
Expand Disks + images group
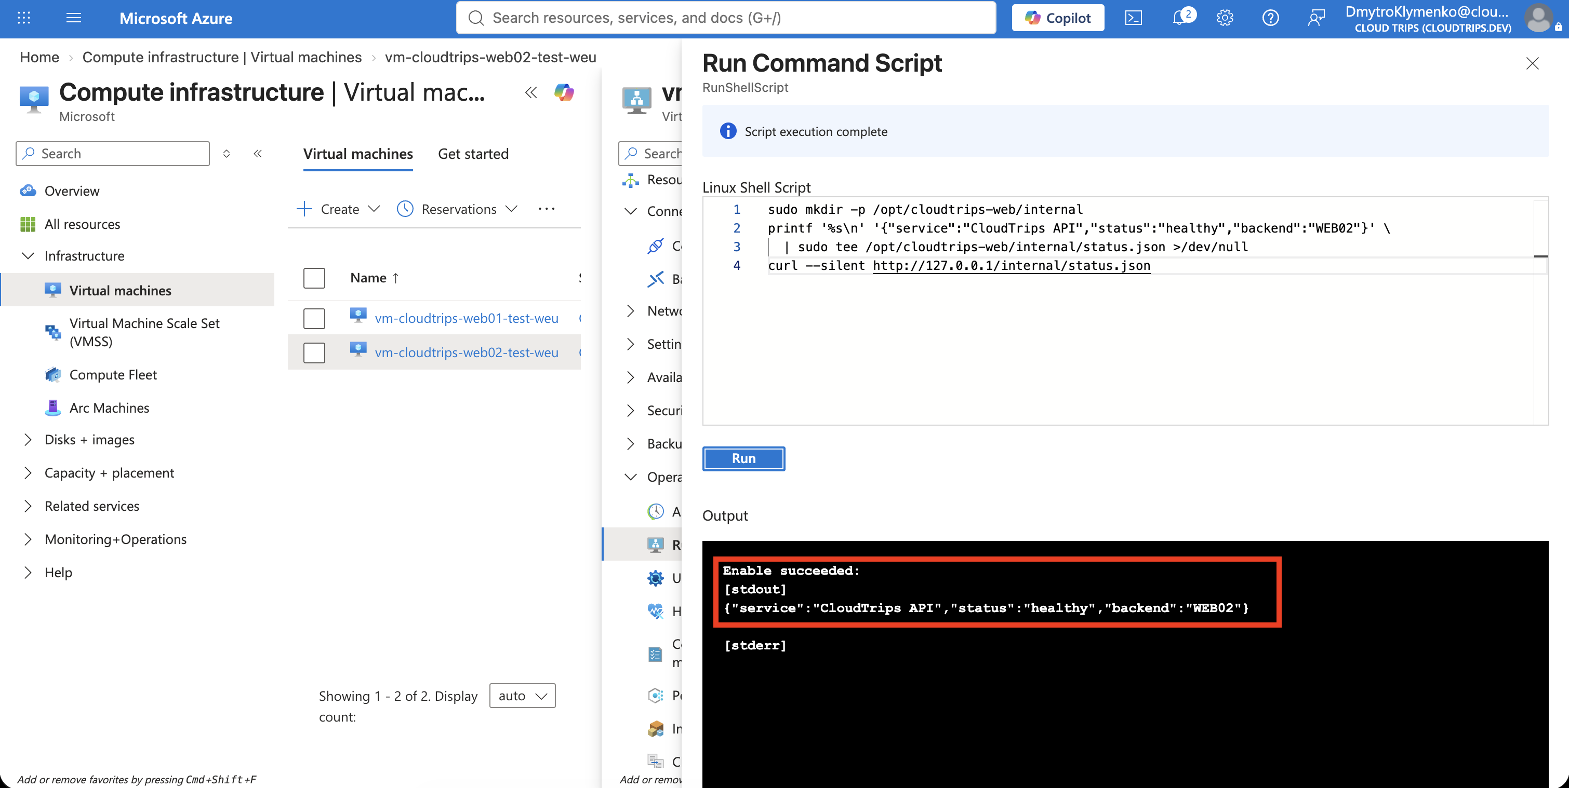click(x=28, y=439)
